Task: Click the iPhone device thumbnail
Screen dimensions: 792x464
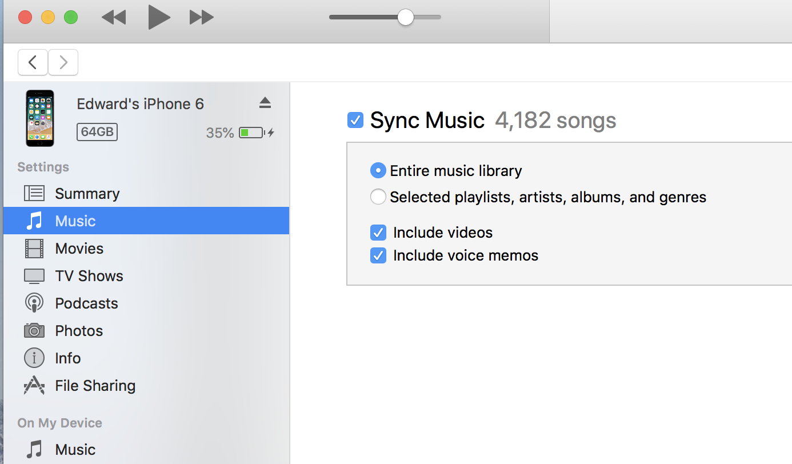Action: pos(40,118)
